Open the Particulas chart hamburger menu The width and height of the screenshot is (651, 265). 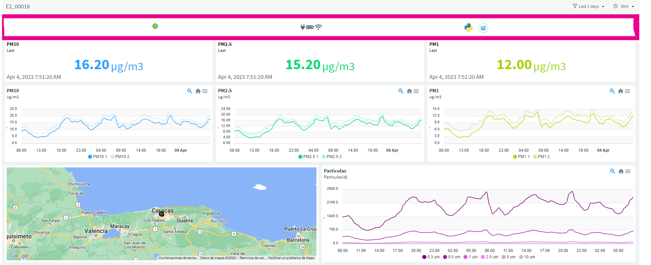pyautogui.click(x=628, y=171)
